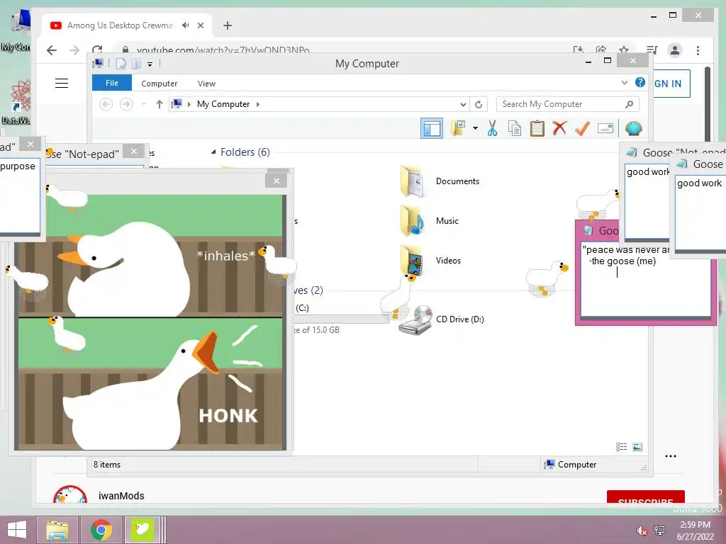This screenshot has width=726, height=544.
Task: Click the E-mail envelope toolbar icon
Action: (605, 128)
